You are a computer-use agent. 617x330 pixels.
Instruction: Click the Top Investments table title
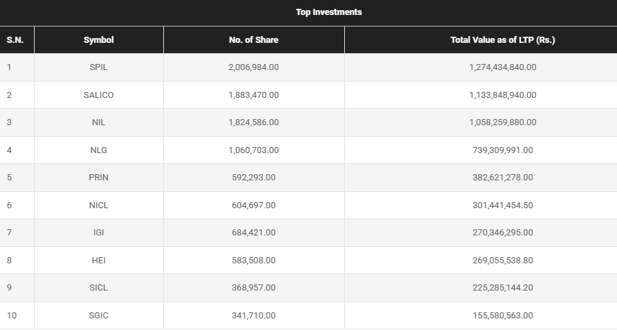pyautogui.click(x=329, y=12)
